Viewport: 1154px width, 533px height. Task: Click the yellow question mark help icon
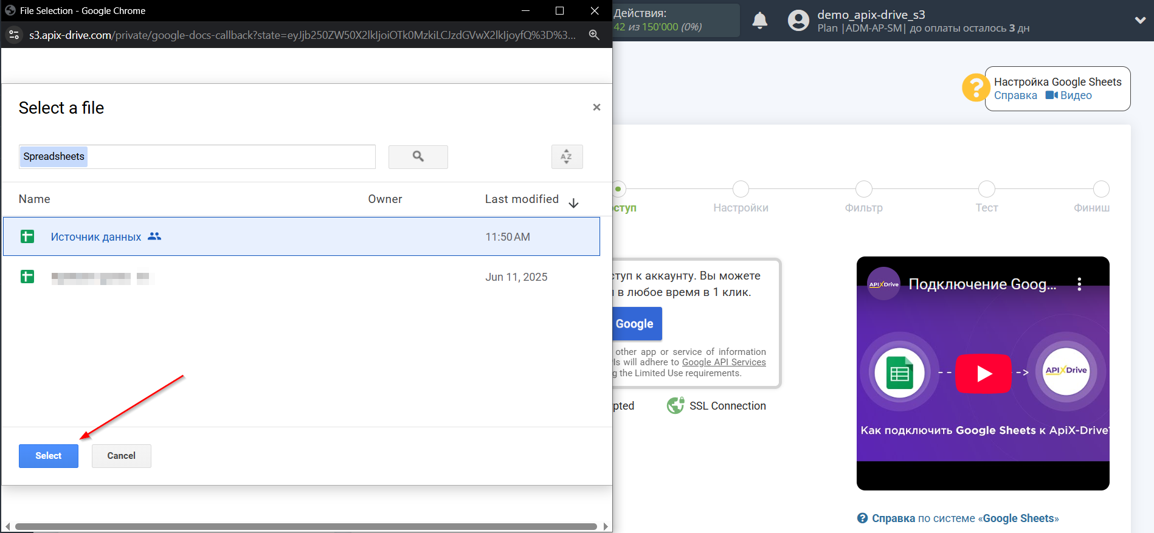(976, 88)
